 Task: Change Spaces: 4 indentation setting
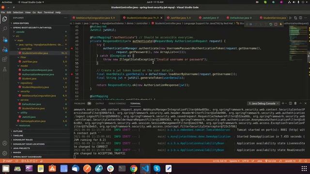pyautogui.click(x=234, y=161)
